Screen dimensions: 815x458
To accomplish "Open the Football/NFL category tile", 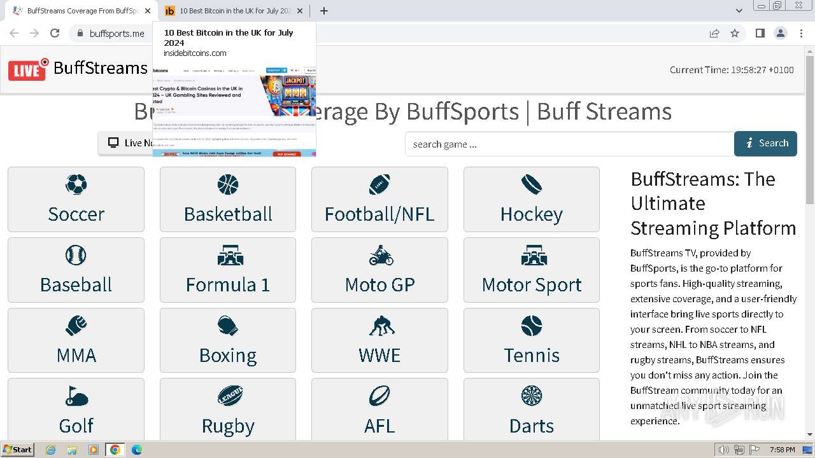I will coord(379,199).
